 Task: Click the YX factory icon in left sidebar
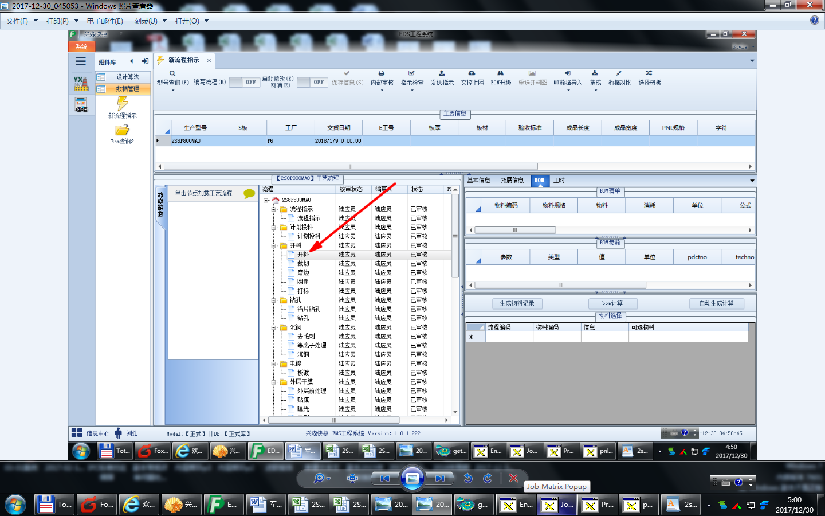coord(81,84)
